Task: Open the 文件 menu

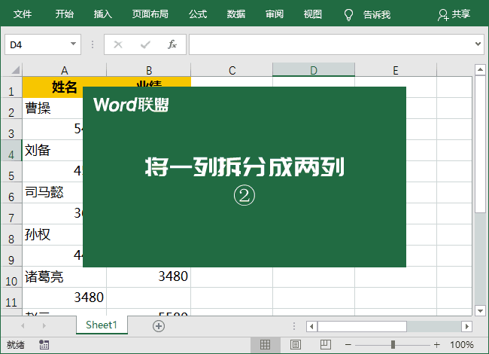Action: pyautogui.click(x=23, y=14)
